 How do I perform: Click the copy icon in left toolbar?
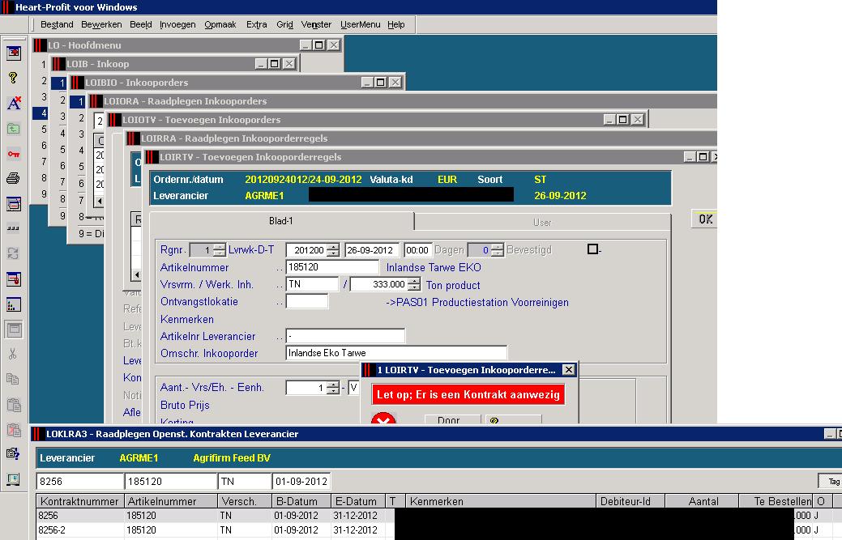tap(14, 379)
